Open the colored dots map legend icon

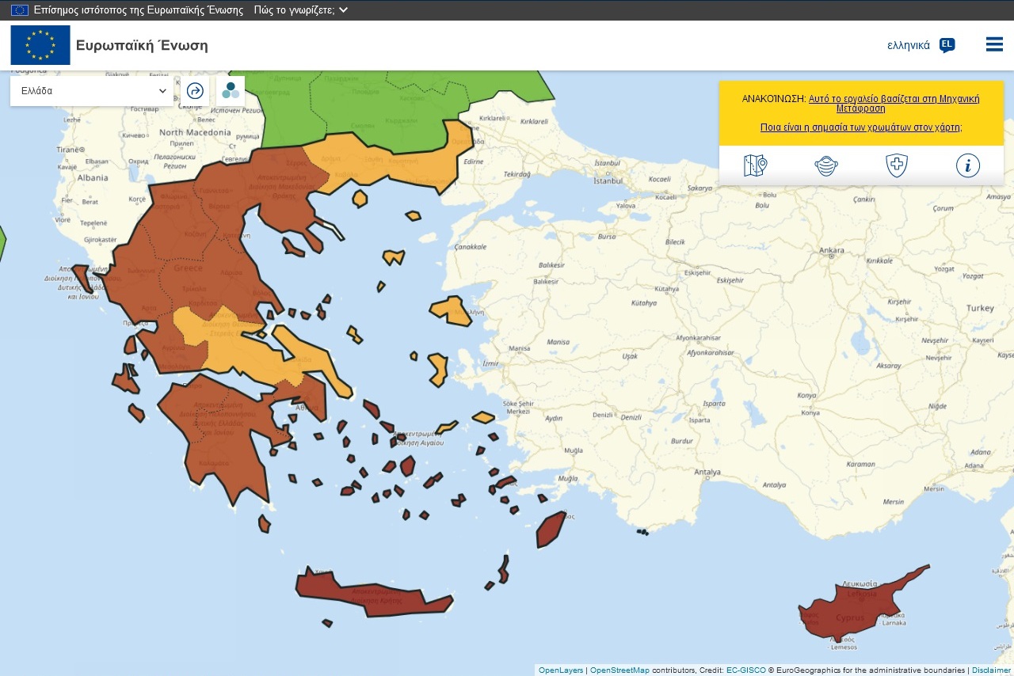click(231, 90)
